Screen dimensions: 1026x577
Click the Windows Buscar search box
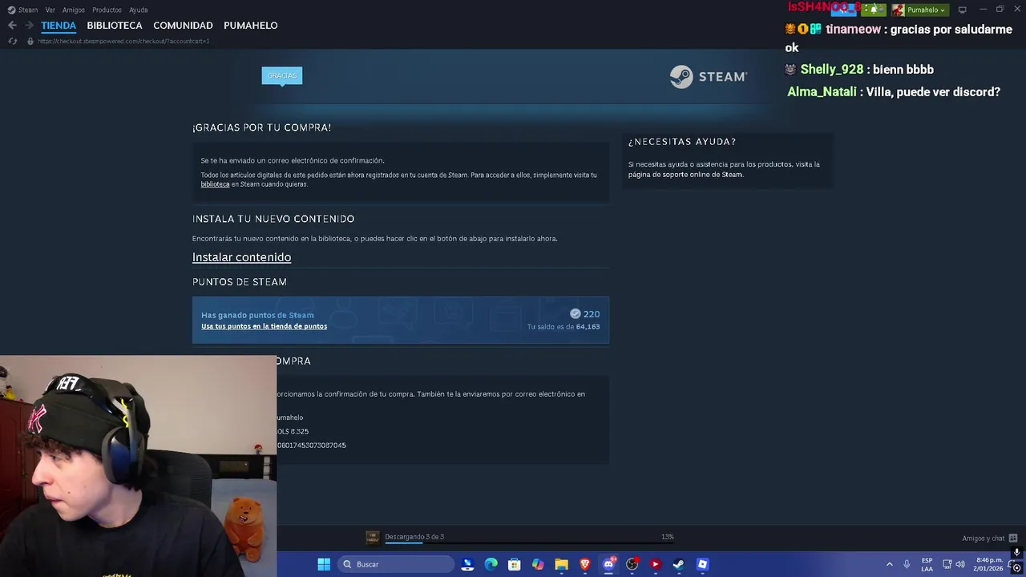[x=398, y=564]
